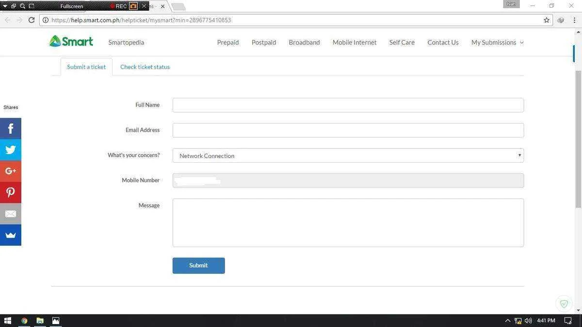Click the Ivan profile button
Viewport: 582px width, 327px height.
pos(511,4)
